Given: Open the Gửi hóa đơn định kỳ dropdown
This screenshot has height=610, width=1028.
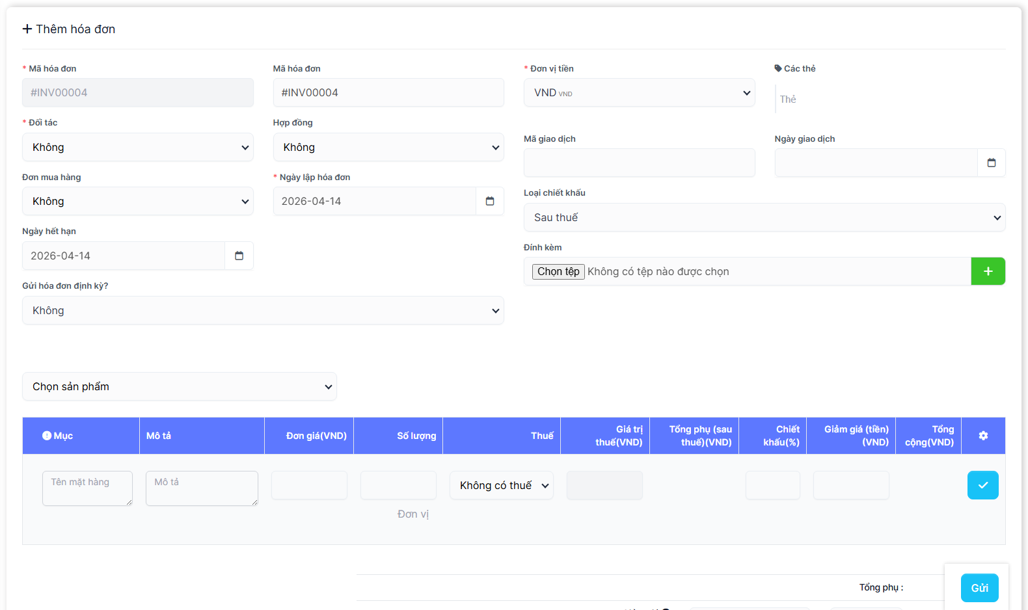Looking at the screenshot, I should tap(263, 311).
